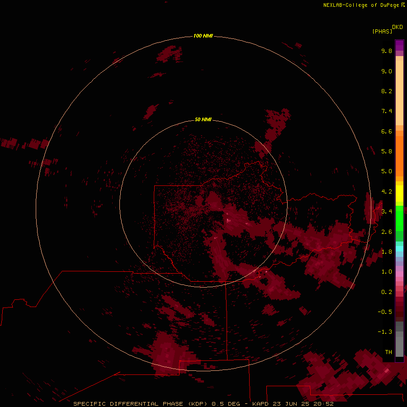Click the 3.4 legend value

click(387, 212)
